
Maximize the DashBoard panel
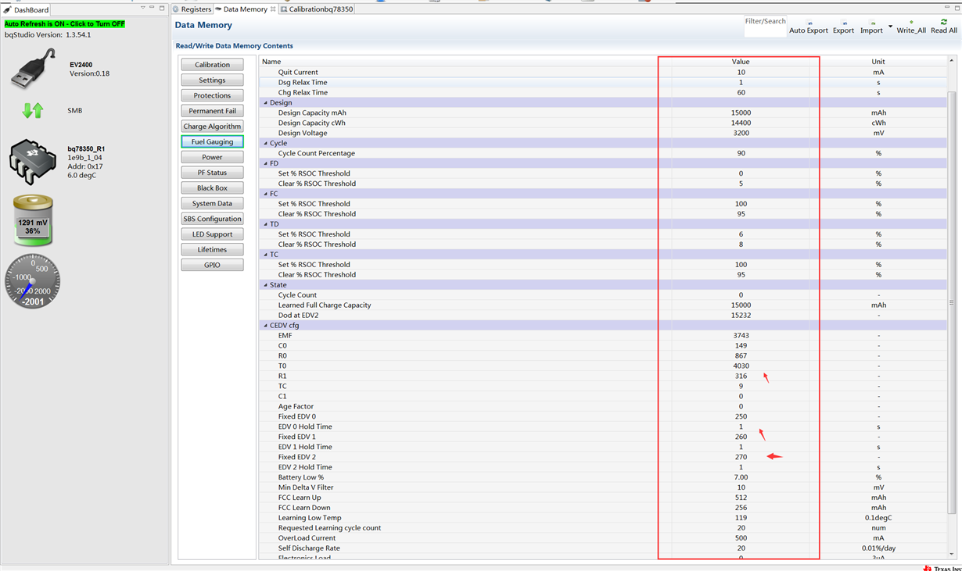(162, 7)
